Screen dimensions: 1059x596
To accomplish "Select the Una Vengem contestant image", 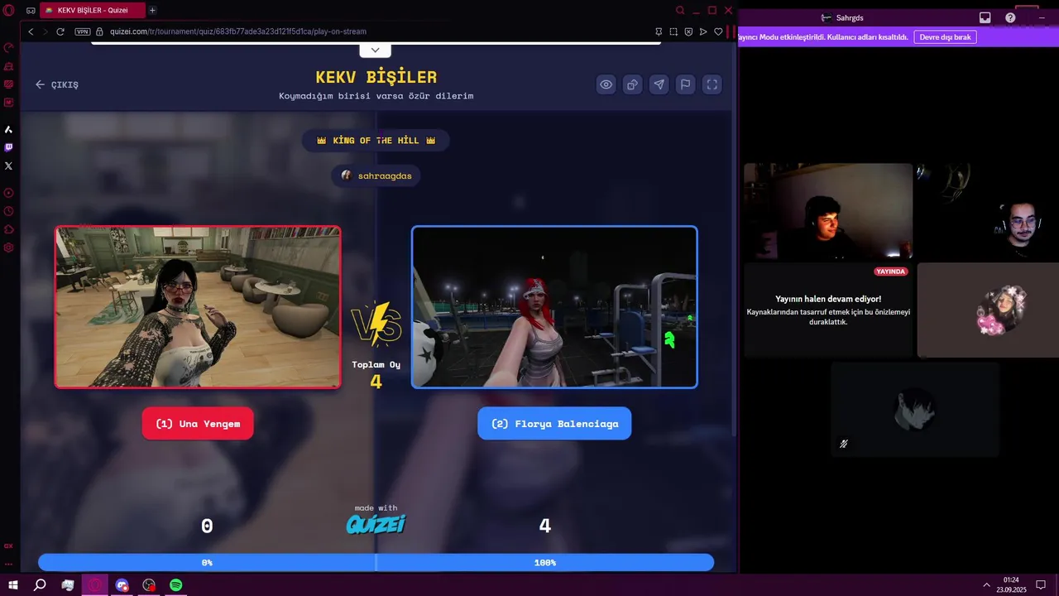I will pos(198,307).
